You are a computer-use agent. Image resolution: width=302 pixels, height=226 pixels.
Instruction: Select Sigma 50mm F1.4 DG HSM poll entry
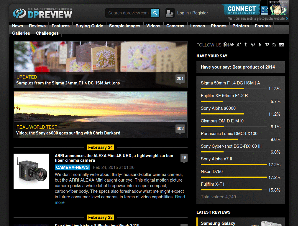(230, 83)
